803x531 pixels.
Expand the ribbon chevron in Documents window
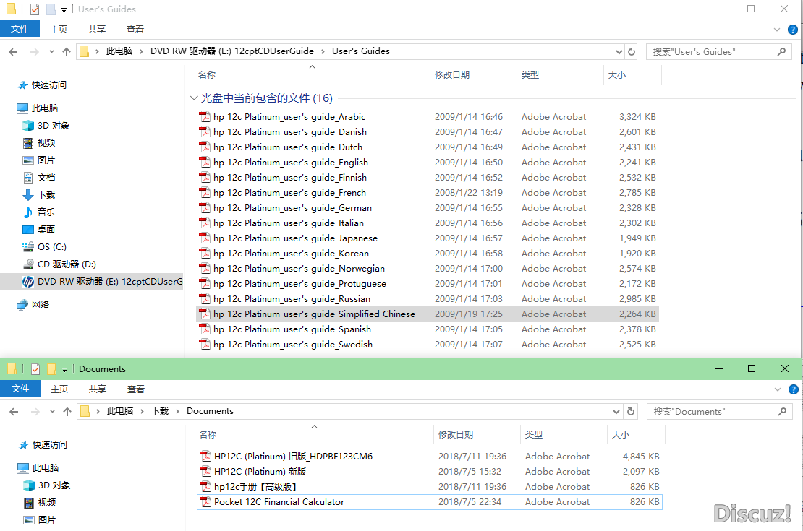point(778,389)
